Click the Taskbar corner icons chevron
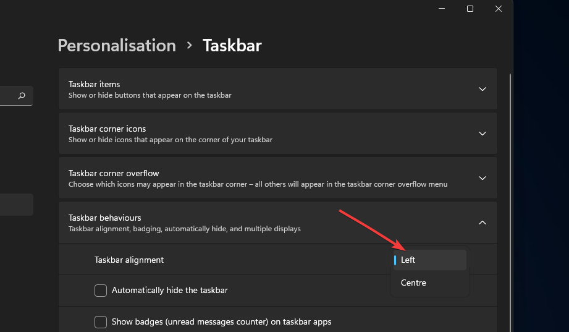Screen dimensions: 569x332 (x=483, y=134)
